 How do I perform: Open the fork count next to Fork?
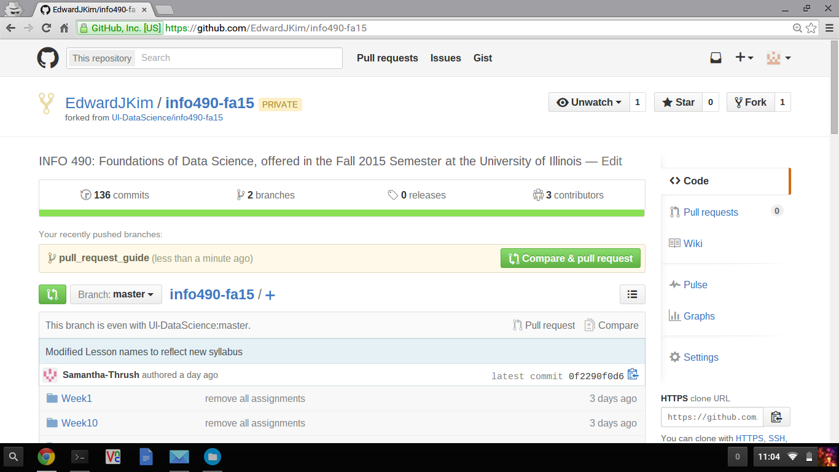click(782, 103)
